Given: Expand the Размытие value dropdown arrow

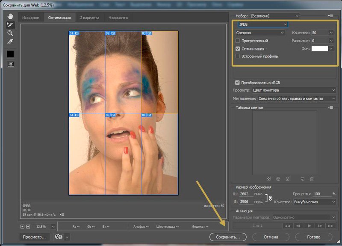Looking at the screenshot, I should [x=331, y=41].
